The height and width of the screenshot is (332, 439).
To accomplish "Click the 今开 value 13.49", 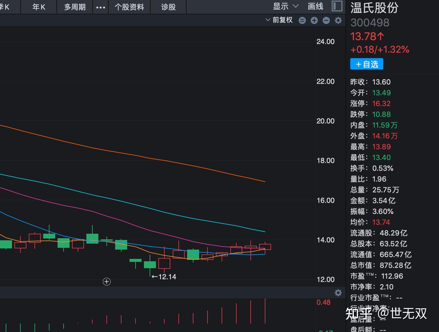I will tap(381, 93).
